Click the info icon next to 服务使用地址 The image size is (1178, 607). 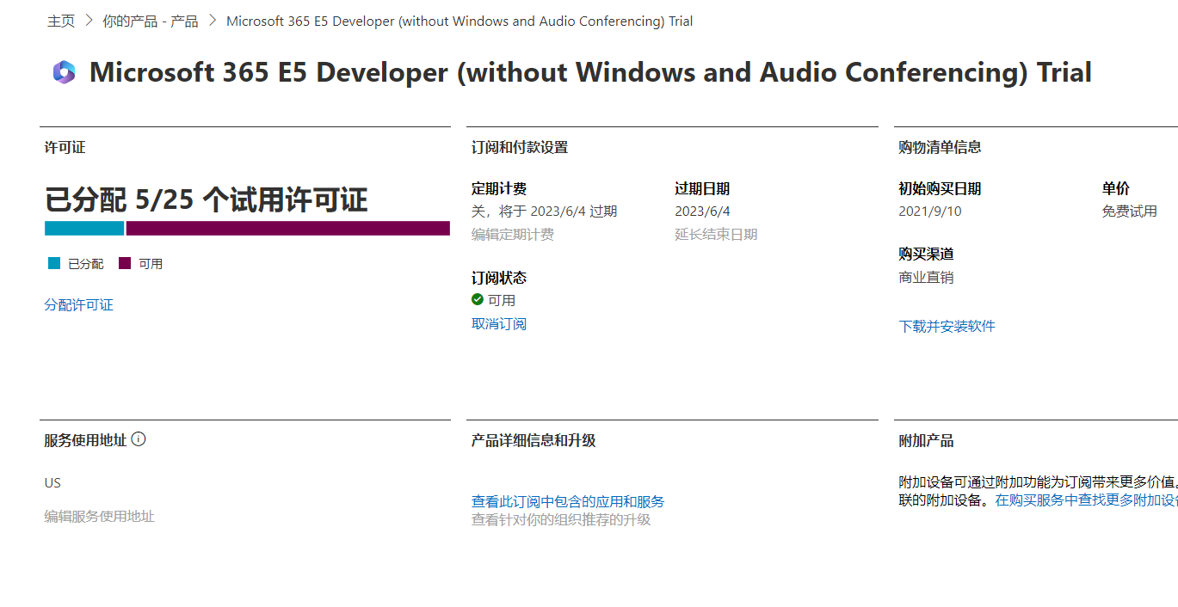(x=139, y=439)
